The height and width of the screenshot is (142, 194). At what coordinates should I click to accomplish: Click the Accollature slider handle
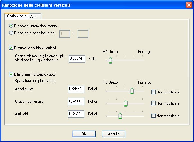coord(132,91)
